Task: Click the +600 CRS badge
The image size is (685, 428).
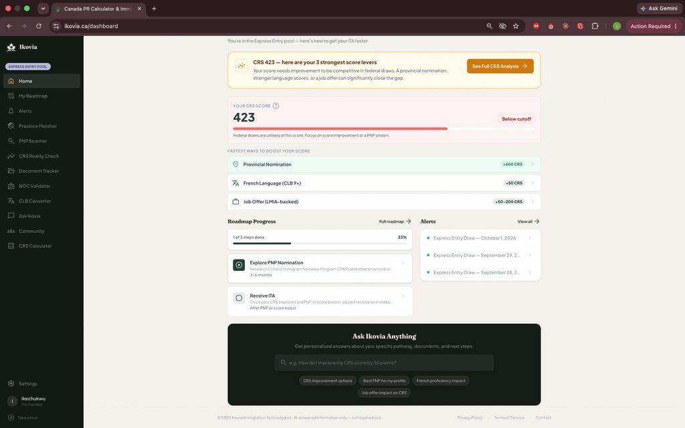Action: [512, 165]
